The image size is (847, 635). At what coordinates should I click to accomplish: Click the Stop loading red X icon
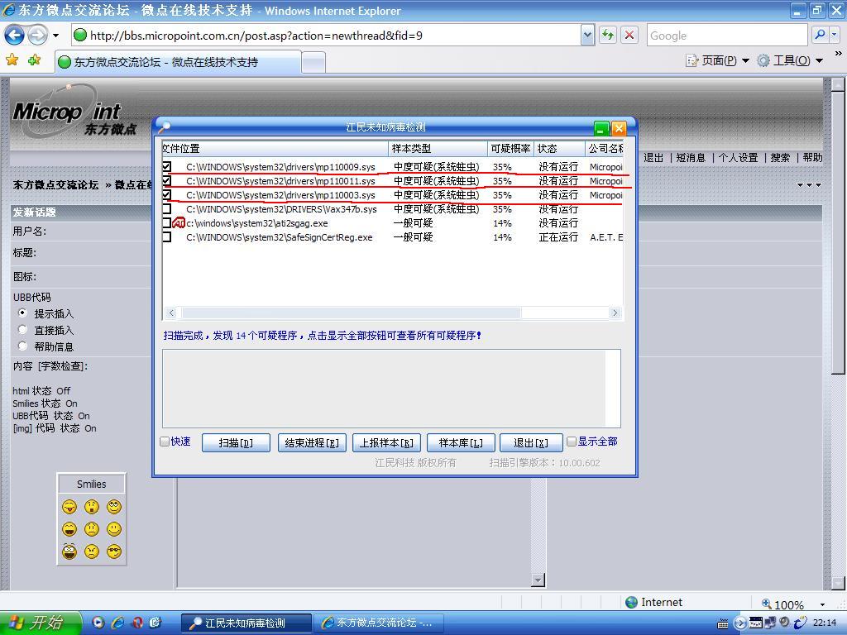[x=629, y=36]
